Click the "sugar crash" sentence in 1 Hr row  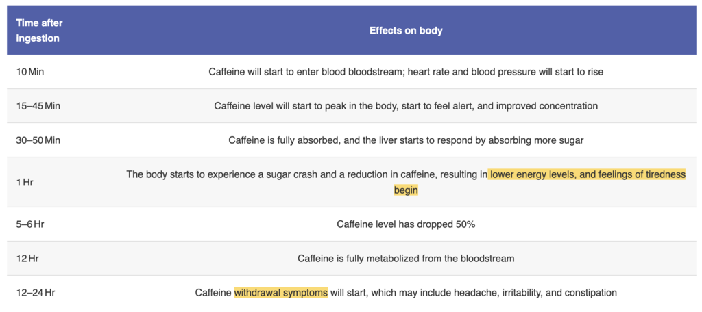pos(306,174)
